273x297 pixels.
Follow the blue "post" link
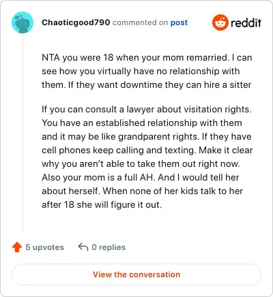point(179,22)
